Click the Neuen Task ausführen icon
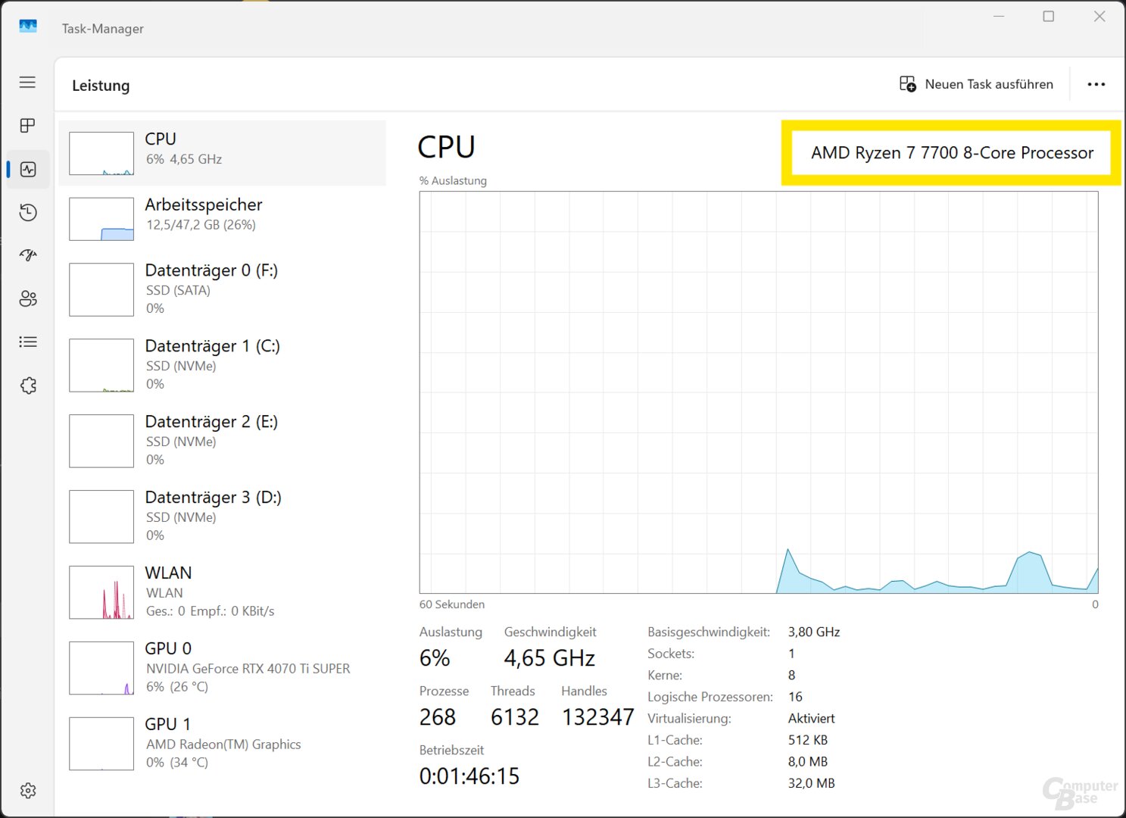 [907, 84]
